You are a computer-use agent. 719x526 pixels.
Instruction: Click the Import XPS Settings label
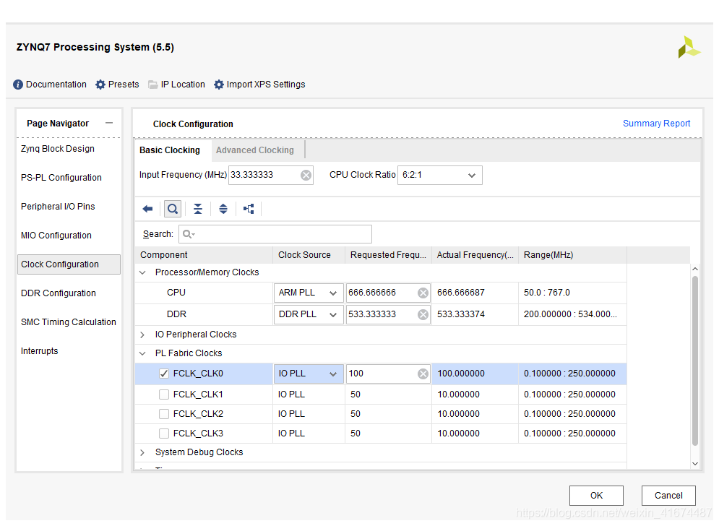266,85
